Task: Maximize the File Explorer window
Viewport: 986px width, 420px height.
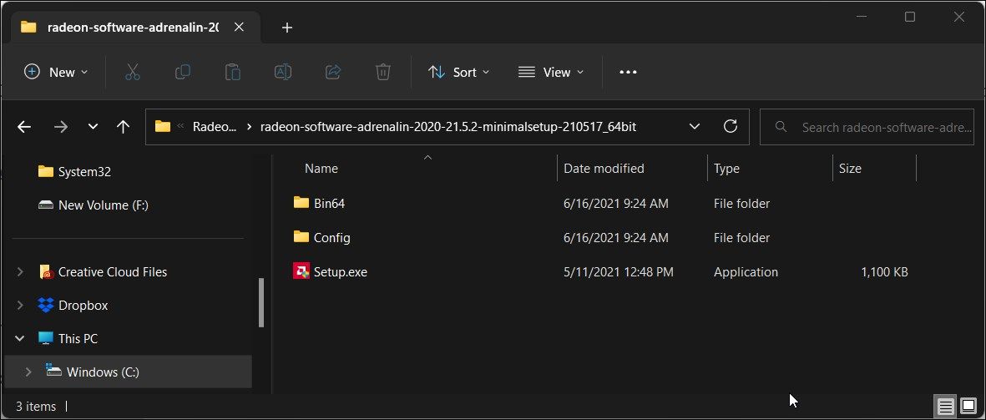Action: pos(910,17)
